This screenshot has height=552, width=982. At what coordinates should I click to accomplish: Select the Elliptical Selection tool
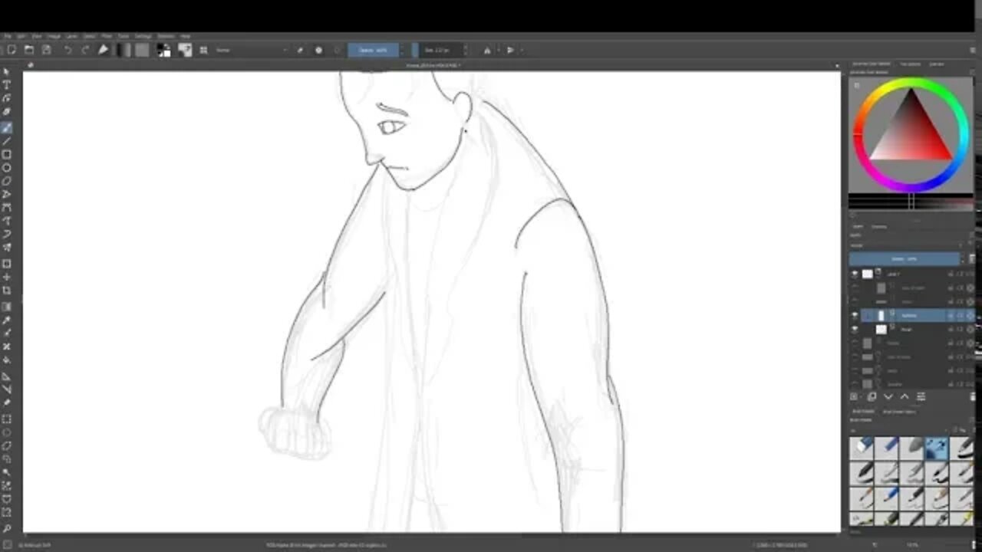7,432
